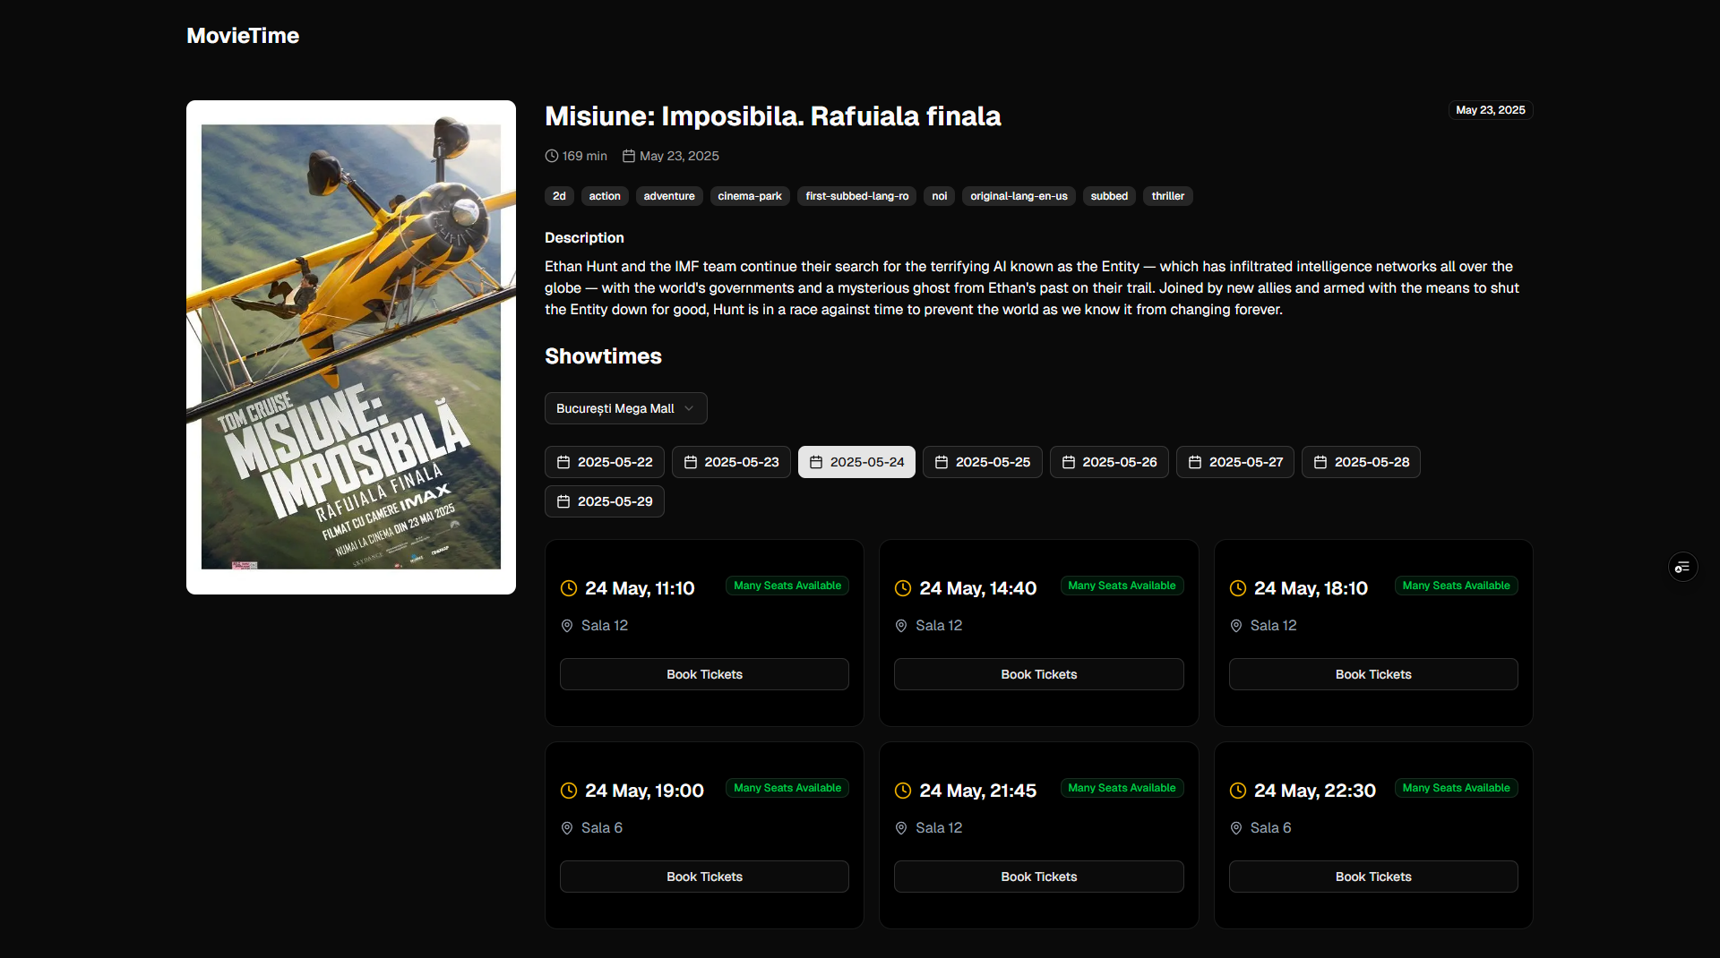Click the "24 May, 19:00" showtime text

[644, 791]
